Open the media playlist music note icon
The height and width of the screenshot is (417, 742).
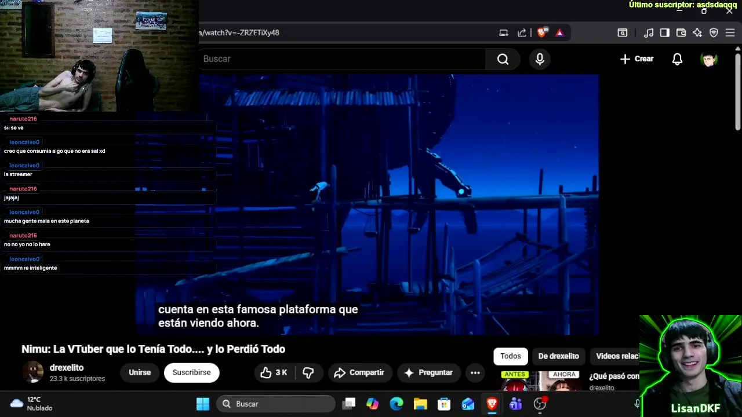pyautogui.click(x=649, y=33)
